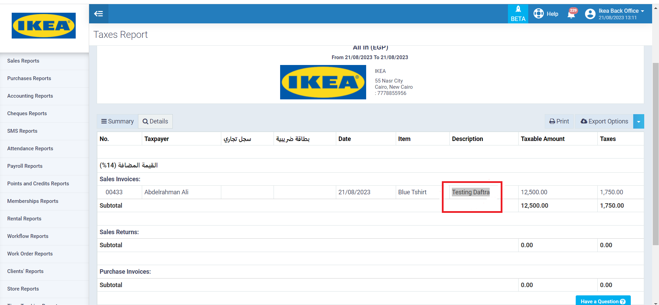This screenshot has height=305, width=659.
Task: Open Clients' Reports in sidebar
Action: [44, 271]
